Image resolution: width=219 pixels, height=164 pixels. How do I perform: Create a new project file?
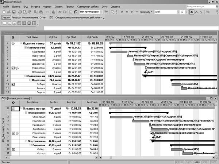(4, 12)
